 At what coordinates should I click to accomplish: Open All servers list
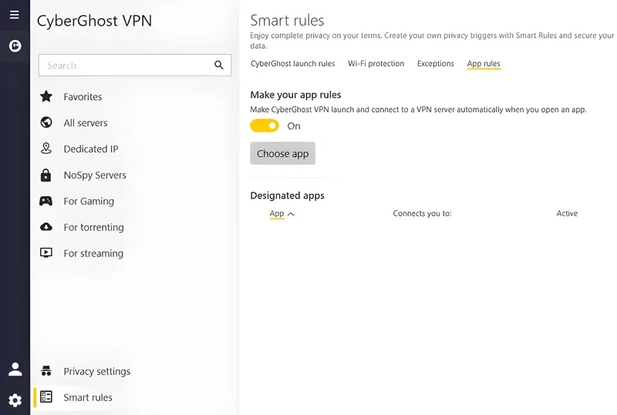86,122
